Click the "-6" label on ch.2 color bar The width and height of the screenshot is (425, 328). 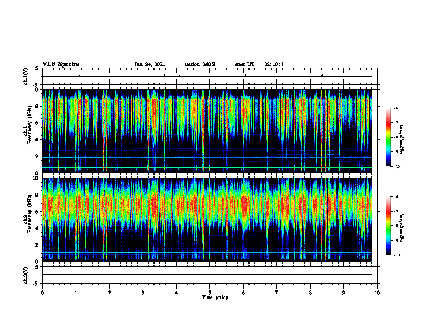(x=396, y=197)
